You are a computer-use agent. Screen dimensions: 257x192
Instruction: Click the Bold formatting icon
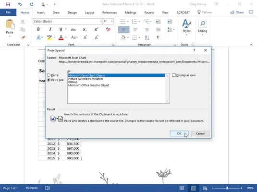pos(38,29)
